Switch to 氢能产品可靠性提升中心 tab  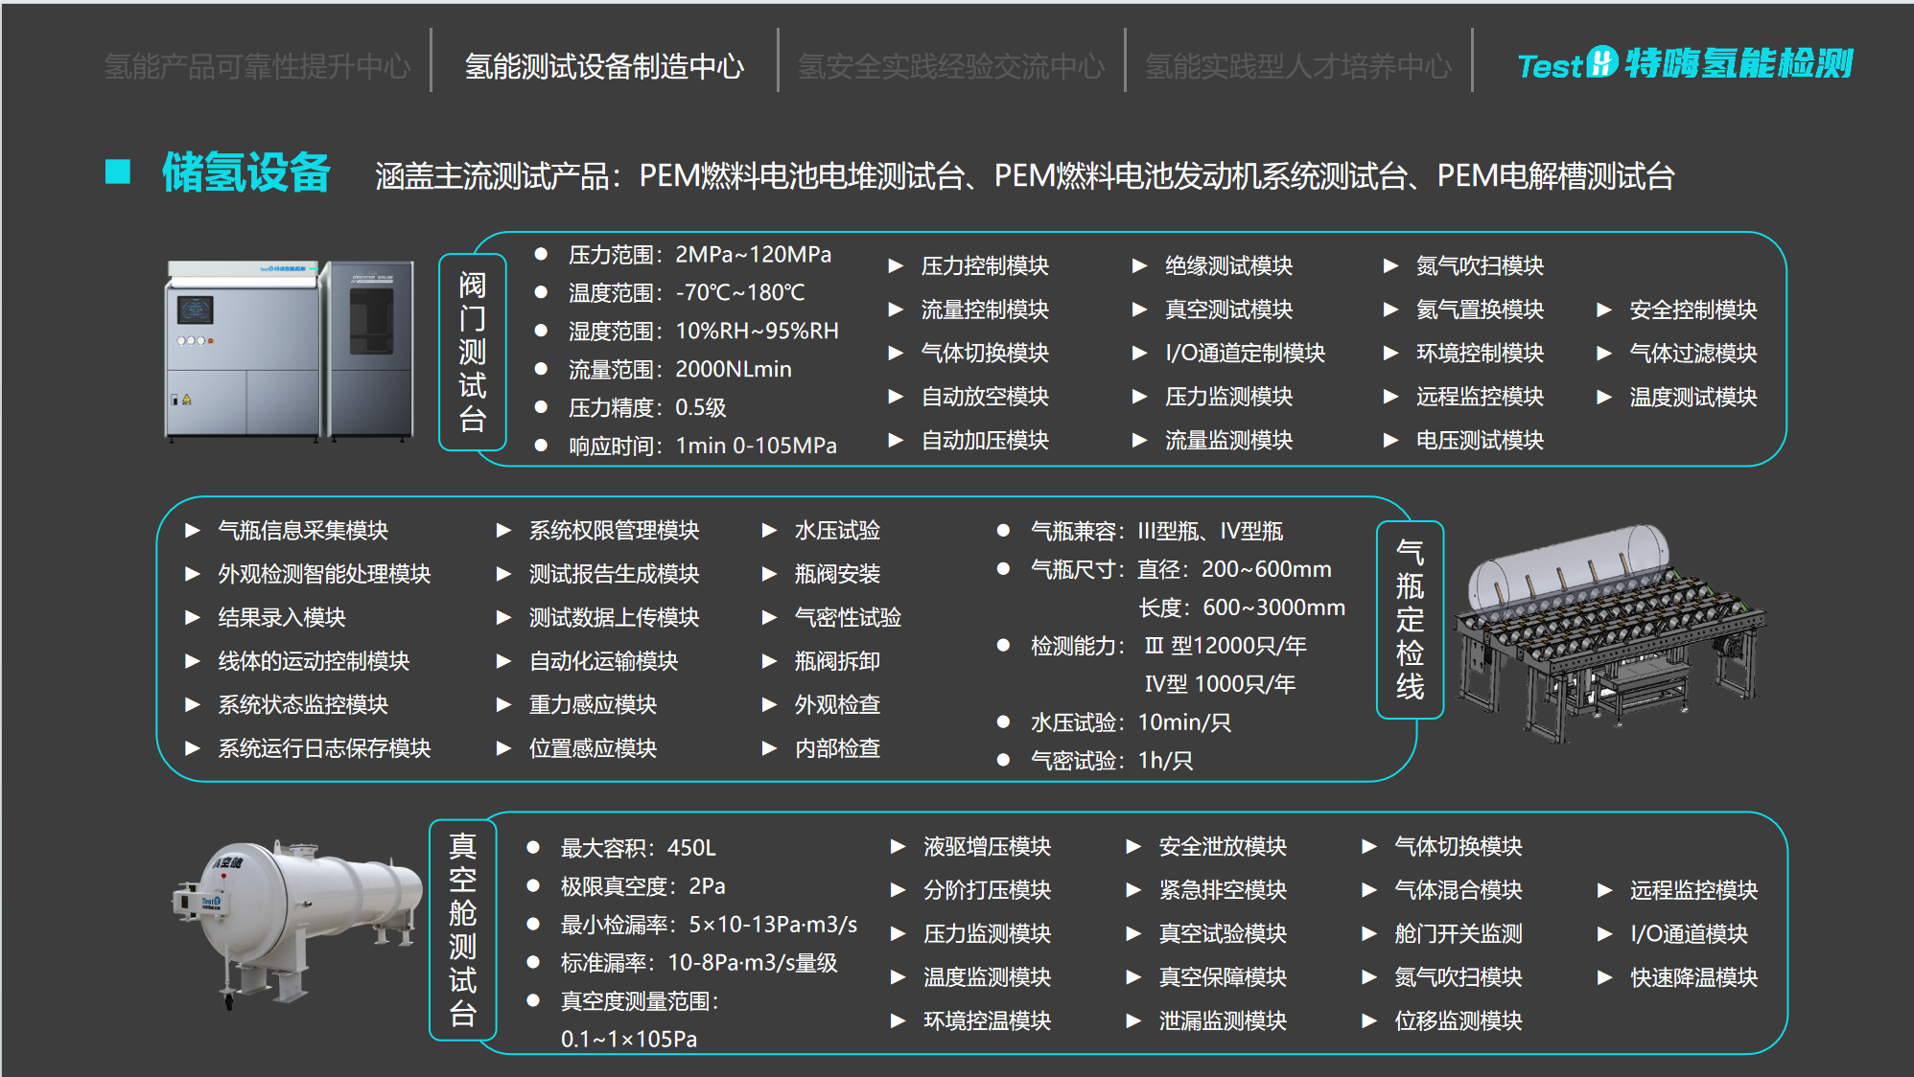click(257, 66)
